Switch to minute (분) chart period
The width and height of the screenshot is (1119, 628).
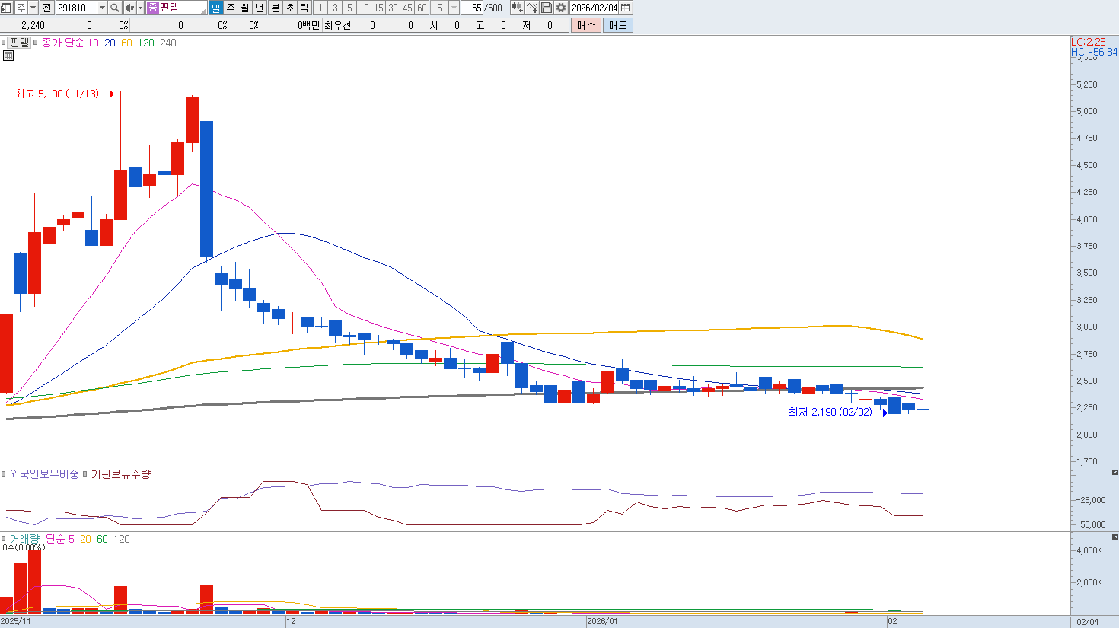pos(276,8)
